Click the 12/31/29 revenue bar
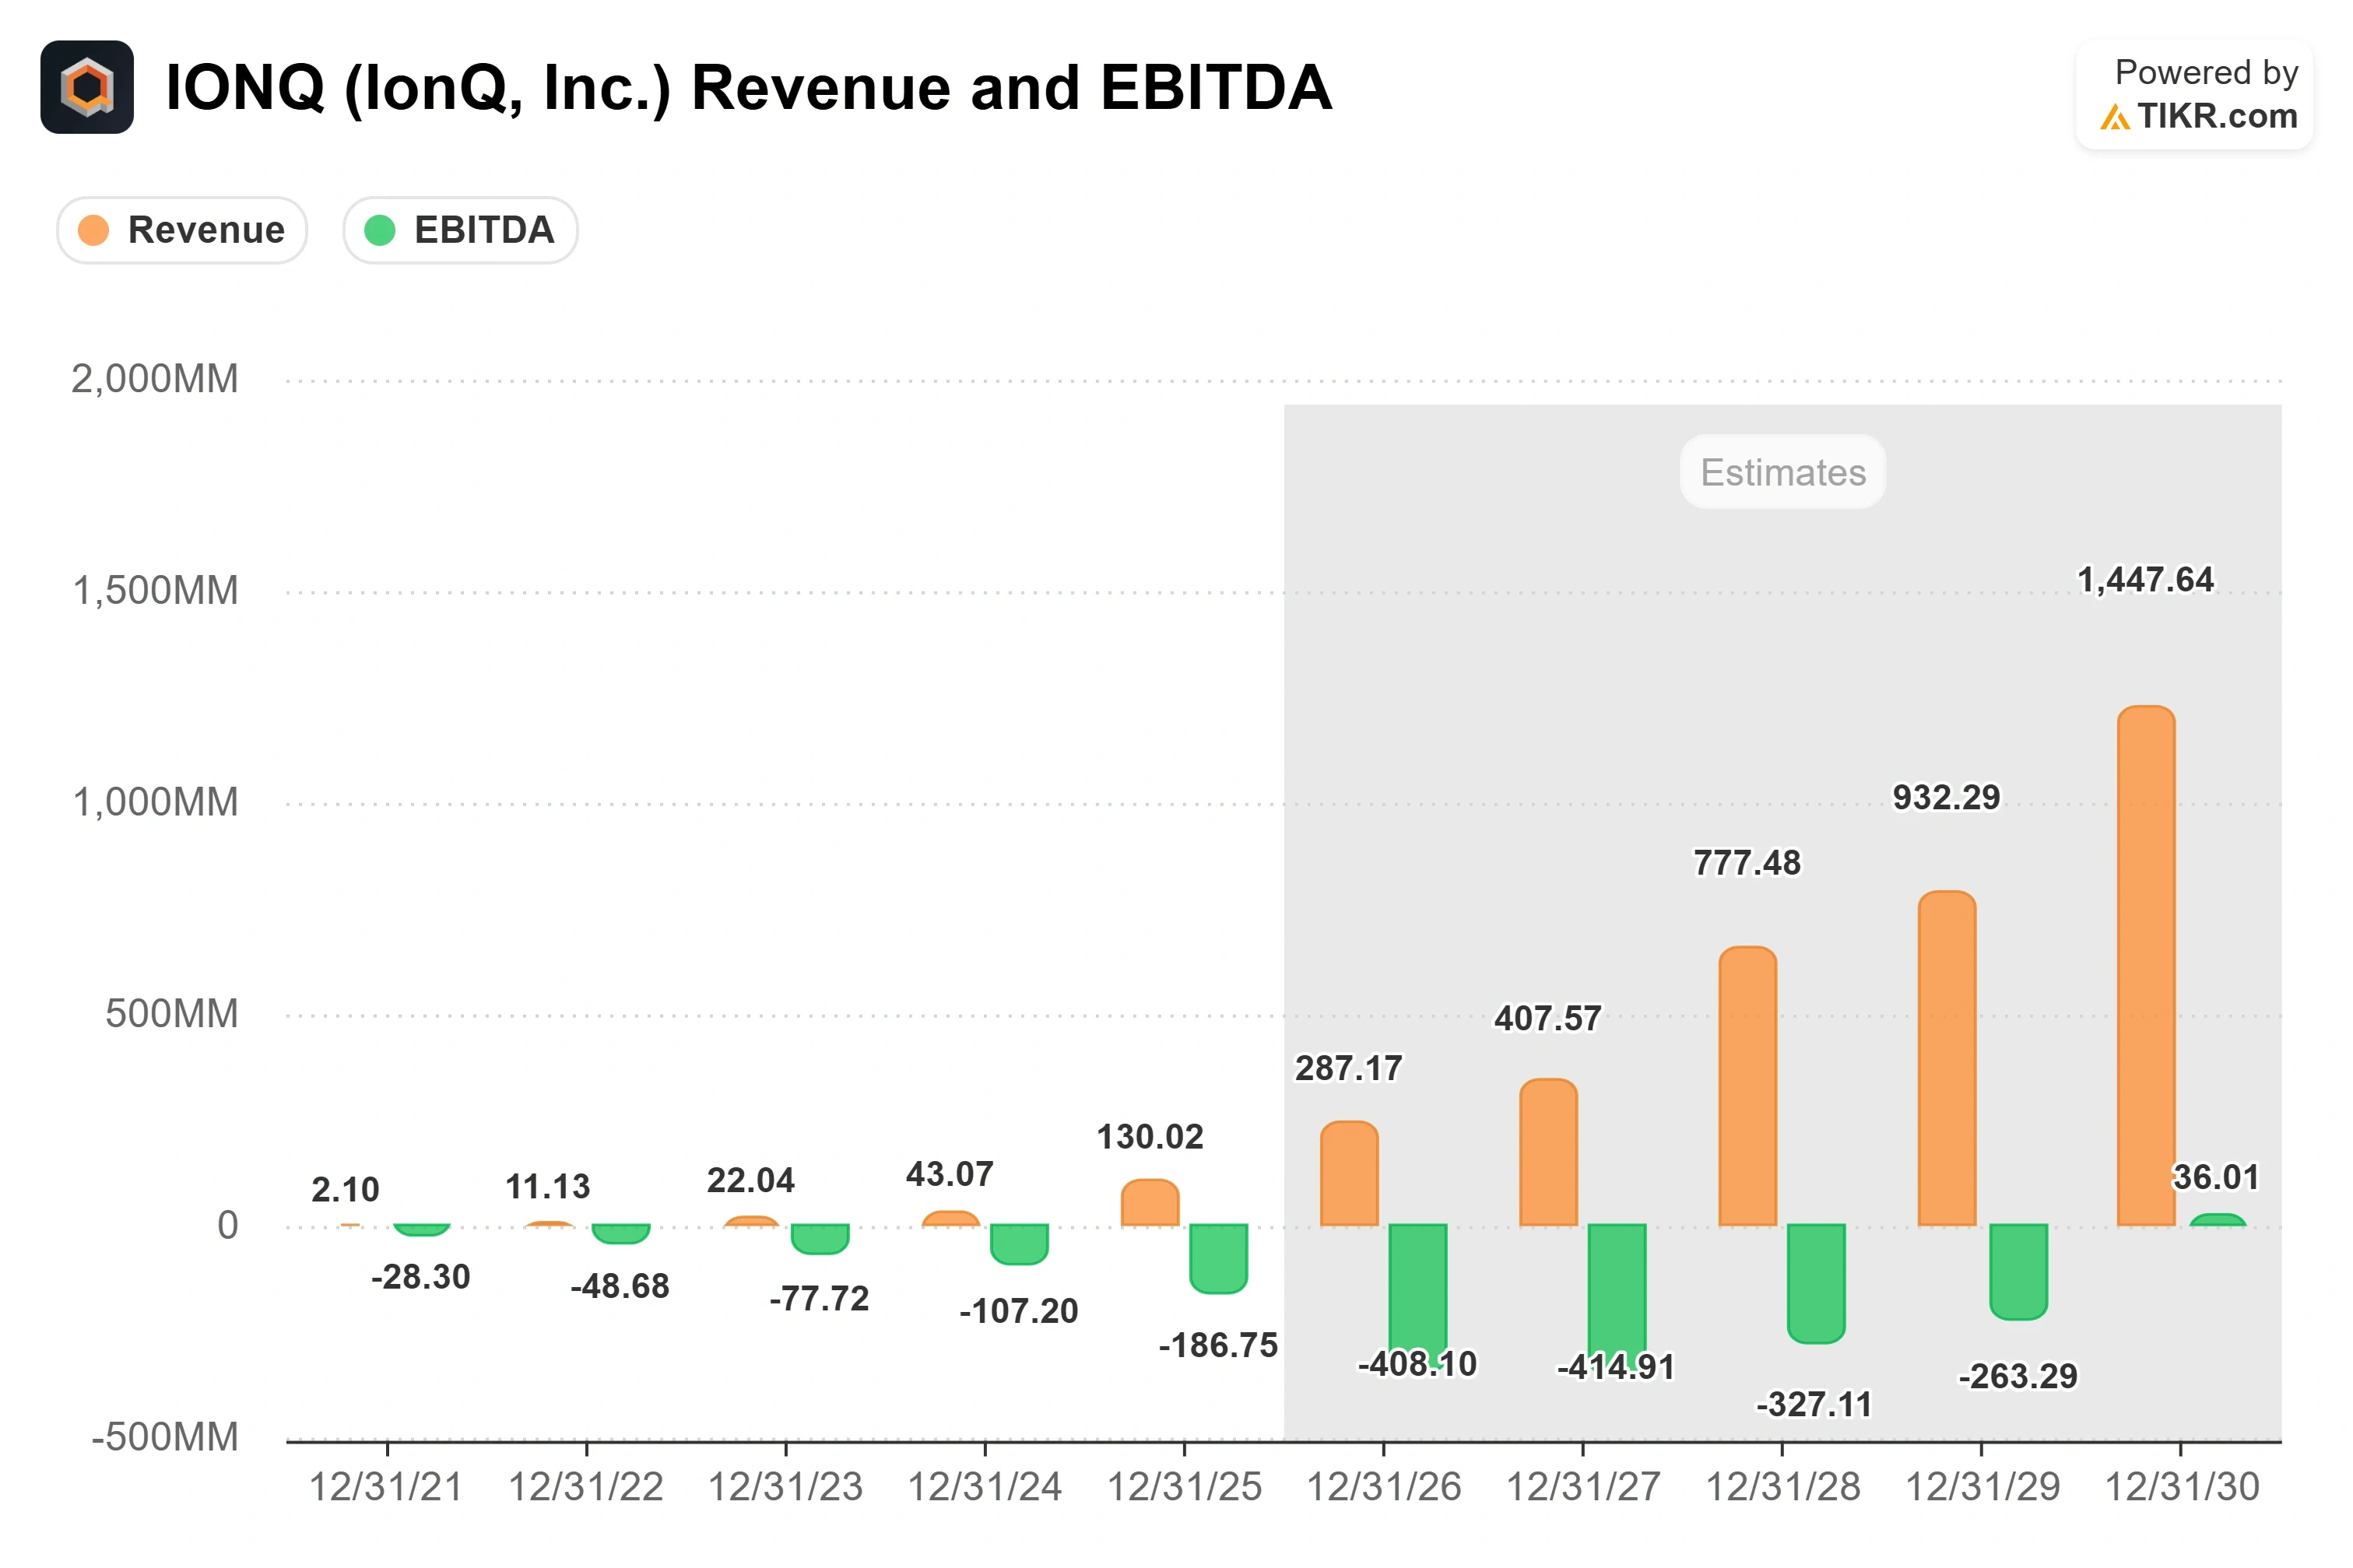The width and height of the screenshot is (2353, 1568). tap(1946, 1058)
